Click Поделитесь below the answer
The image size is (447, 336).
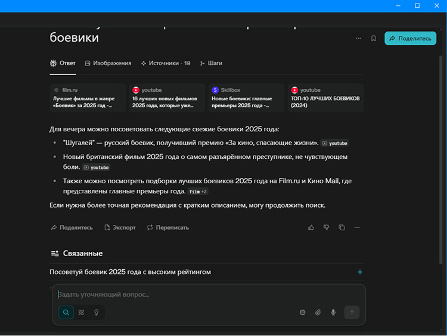click(x=72, y=227)
